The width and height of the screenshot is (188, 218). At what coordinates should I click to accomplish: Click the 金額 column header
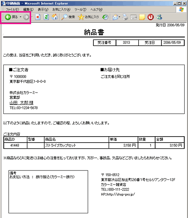coord(170,139)
